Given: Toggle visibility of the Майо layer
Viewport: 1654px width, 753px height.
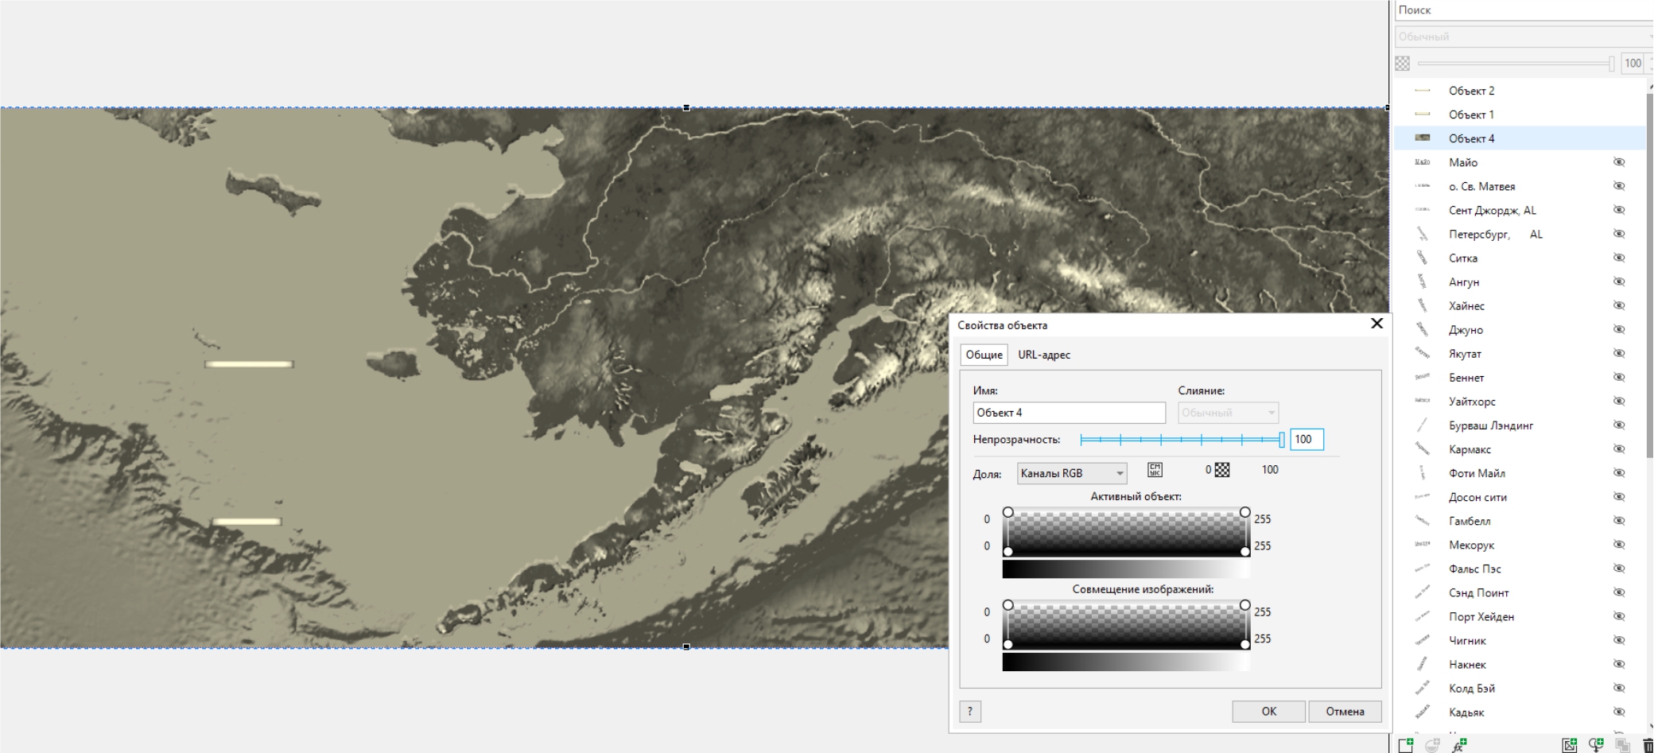Looking at the screenshot, I should tap(1618, 162).
